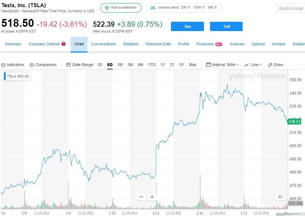Open the Line chart type dropdown
Image resolution: width=305 pixels, height=216 pixels.
click(x=253, y=65)
